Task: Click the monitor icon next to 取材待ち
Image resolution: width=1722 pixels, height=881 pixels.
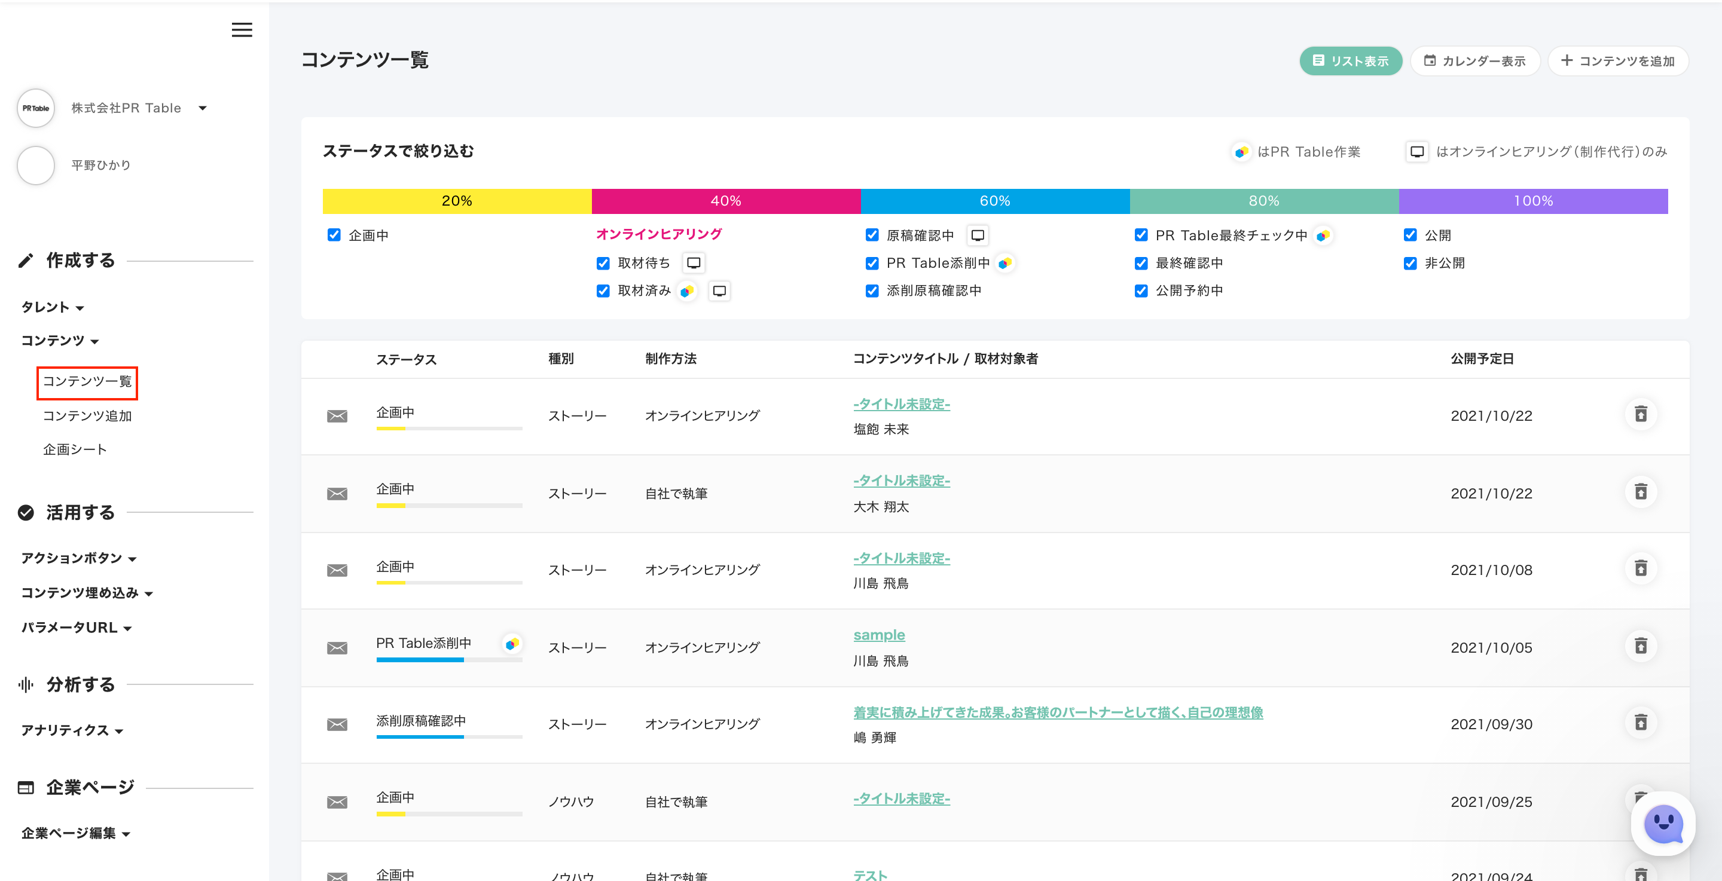Action: pyautogui.click(x=694, y=263)
